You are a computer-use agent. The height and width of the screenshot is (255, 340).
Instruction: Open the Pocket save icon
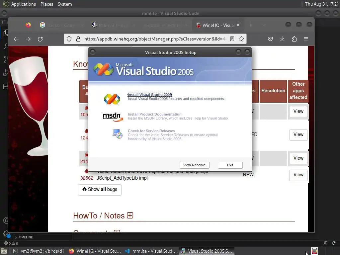270,39
